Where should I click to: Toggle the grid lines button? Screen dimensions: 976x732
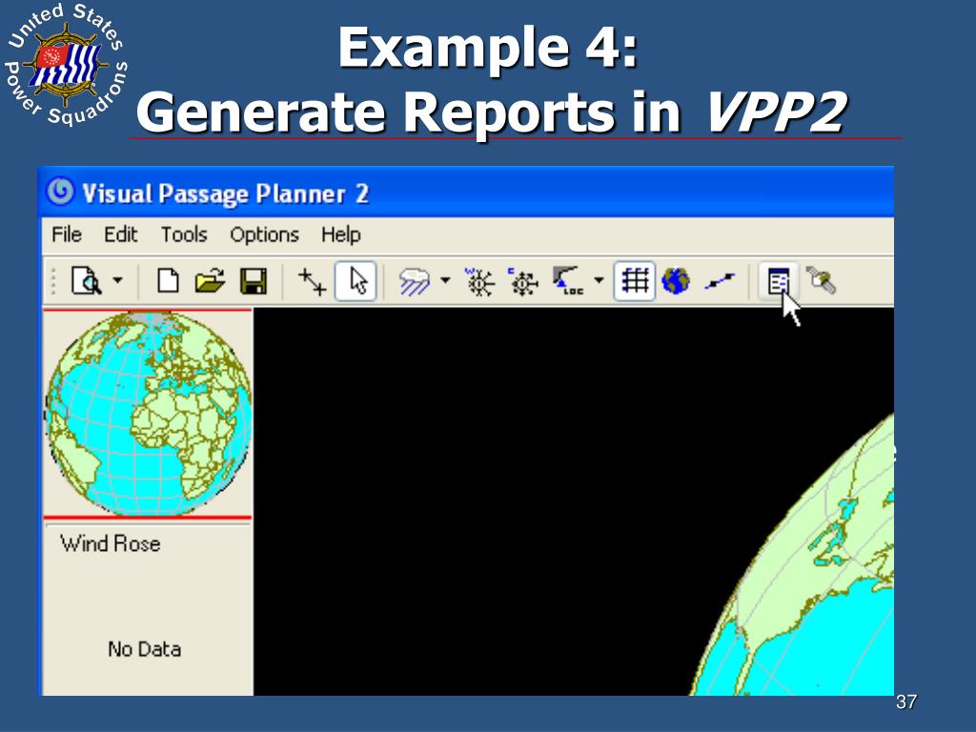(634, 281)
